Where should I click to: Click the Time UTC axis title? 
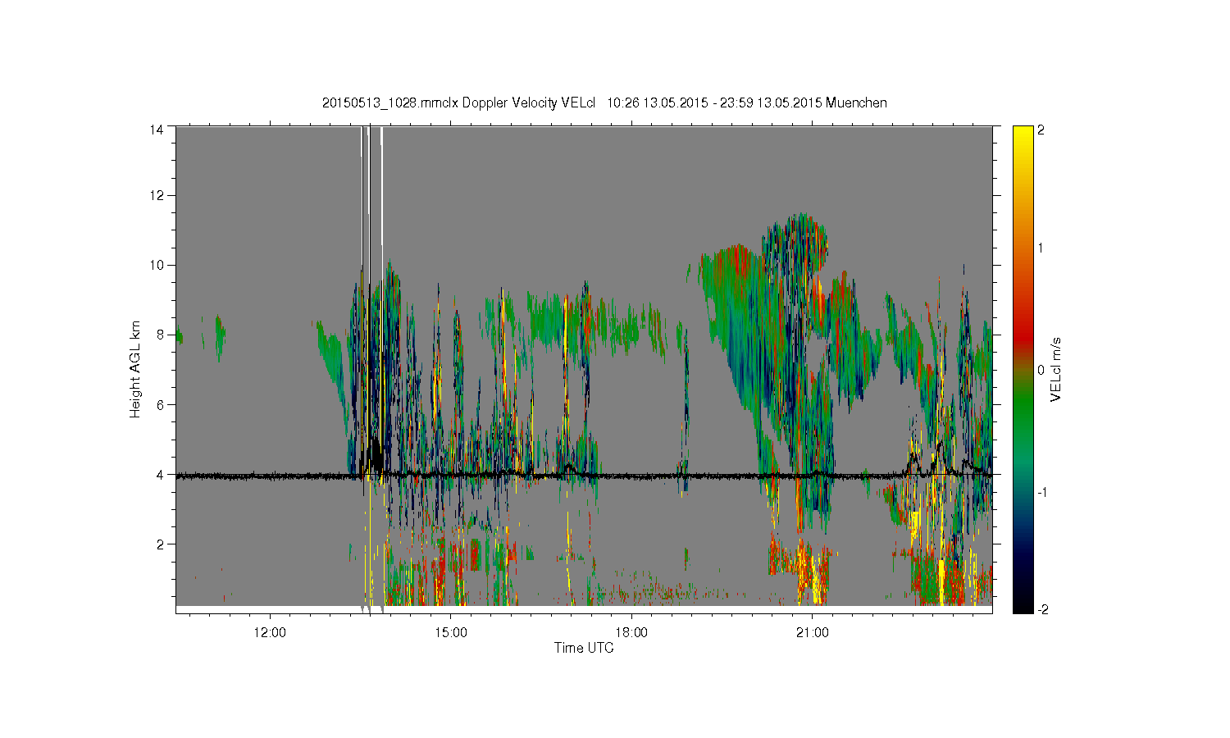(x=584, y=648)
